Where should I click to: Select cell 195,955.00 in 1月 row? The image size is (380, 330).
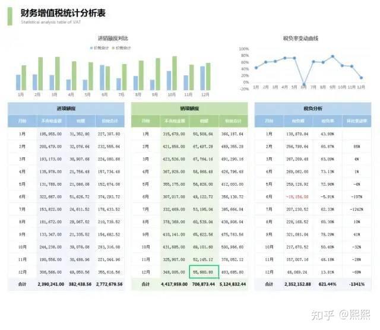[50, 134]
